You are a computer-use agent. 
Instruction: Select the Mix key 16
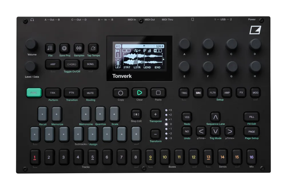[251, 157]
